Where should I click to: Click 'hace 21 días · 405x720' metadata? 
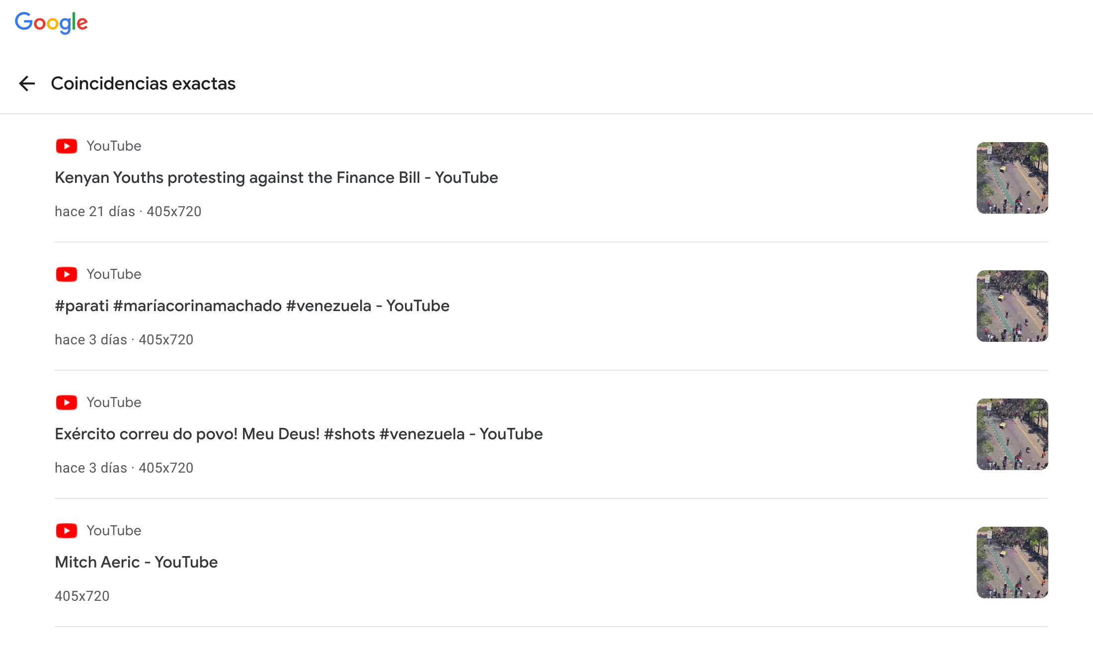click(128, 212)
